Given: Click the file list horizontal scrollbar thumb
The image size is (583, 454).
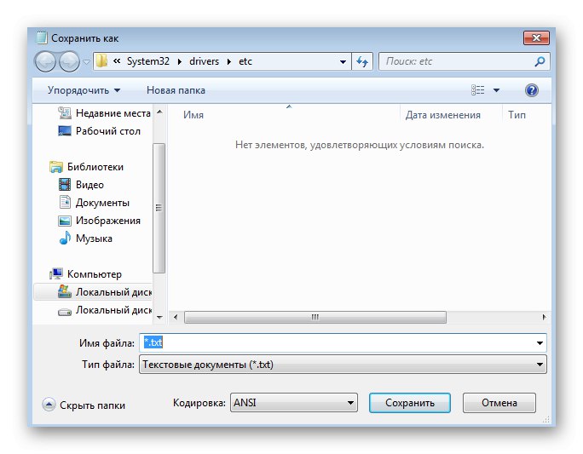Looking at the screenshot, I should [315, 317].
